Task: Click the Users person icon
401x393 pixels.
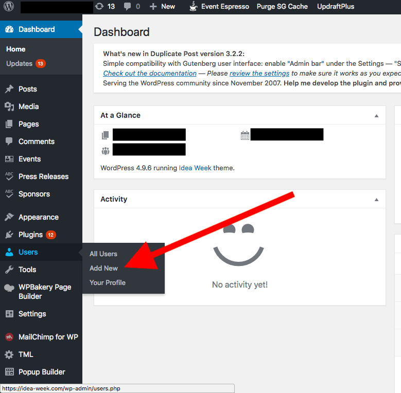Action: pyautogui.click(x=9, y=252)
